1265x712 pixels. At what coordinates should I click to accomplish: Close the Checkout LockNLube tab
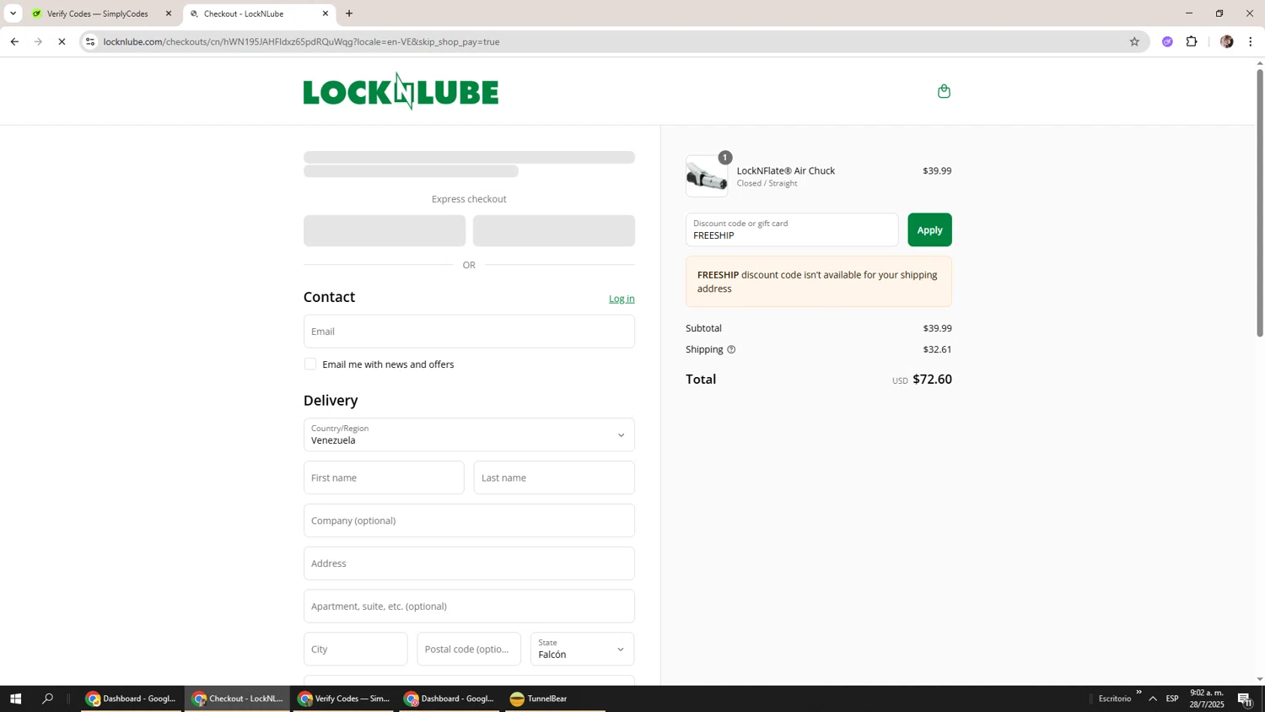[x=326, y=13]
